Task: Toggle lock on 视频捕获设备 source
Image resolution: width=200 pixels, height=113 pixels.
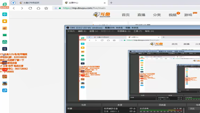Action: [134, 108]
